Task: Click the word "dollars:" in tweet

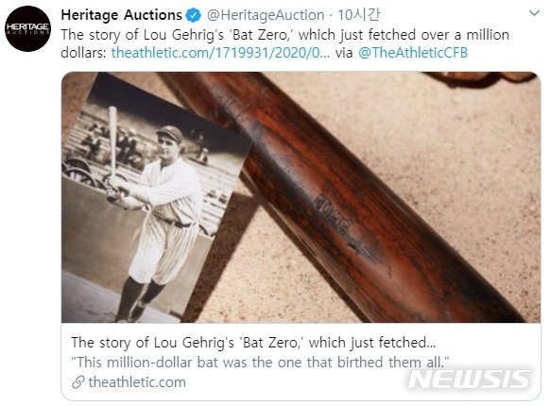Action: (x=83, y=53)
